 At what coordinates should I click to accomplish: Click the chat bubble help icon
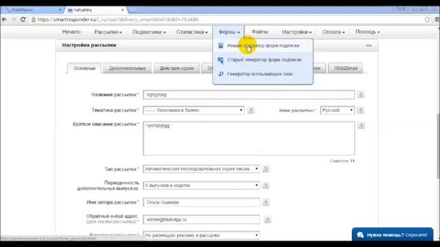pyautogui.click(x=360, y=235)
